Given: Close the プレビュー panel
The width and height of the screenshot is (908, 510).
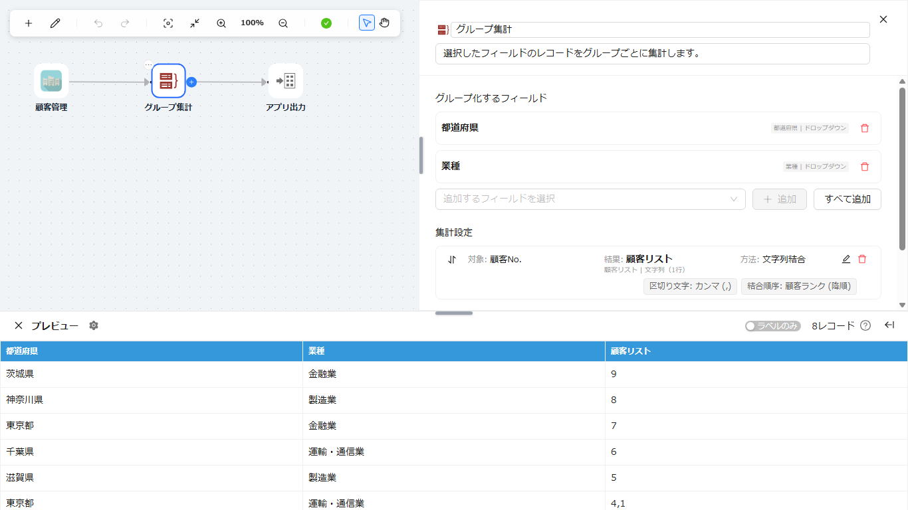Looking at the screenshot, I should click(x=19, y=325).
